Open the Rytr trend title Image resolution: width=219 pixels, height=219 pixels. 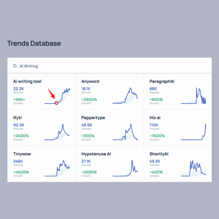18,118
